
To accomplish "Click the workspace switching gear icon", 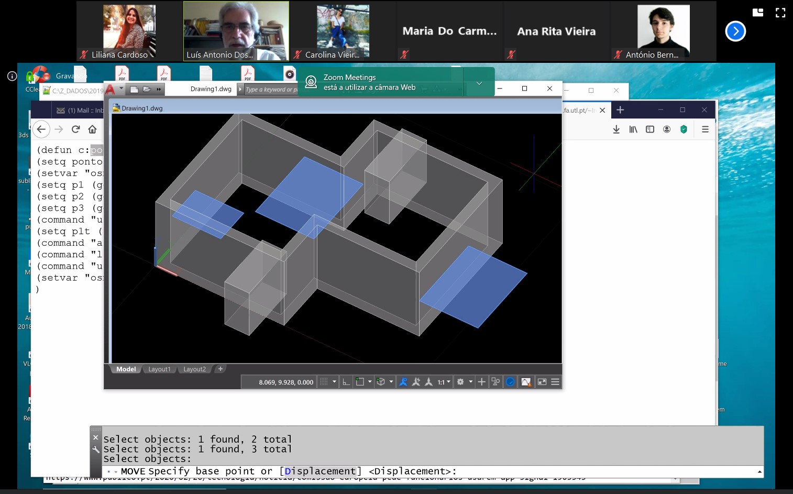I will (x=460, y=382).
